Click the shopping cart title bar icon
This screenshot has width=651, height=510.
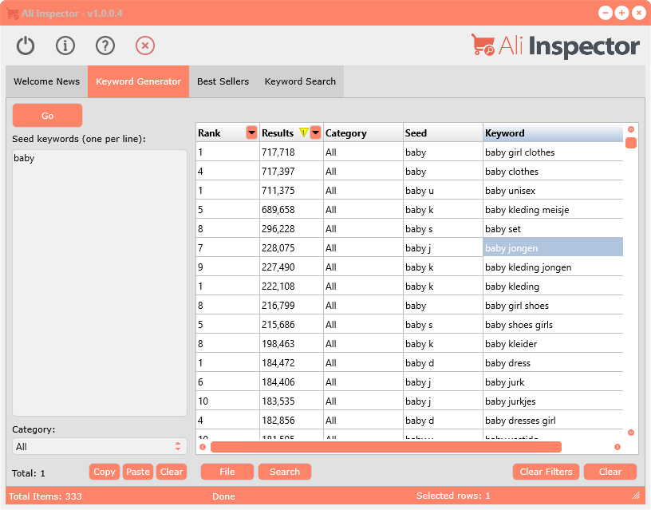pyautogui.click(x=13, y=14)
